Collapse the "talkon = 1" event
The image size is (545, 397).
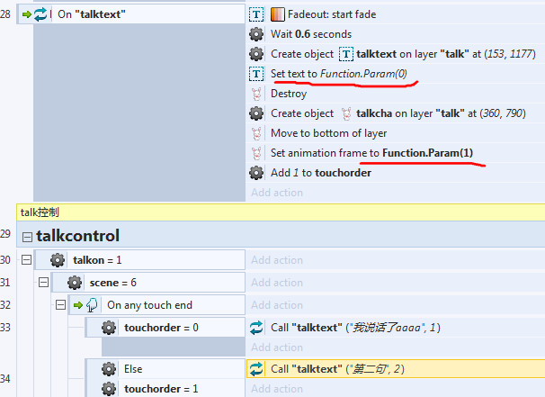click(25, 260)
